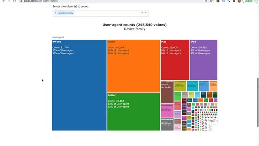Viewport: 259px width, 146px height.
Task: Go forward using the browser forward arrow
Action: coord(9,1)
